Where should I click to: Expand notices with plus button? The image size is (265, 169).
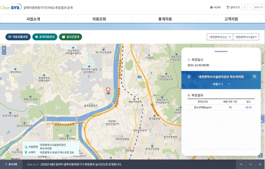[x=260, y=164]
